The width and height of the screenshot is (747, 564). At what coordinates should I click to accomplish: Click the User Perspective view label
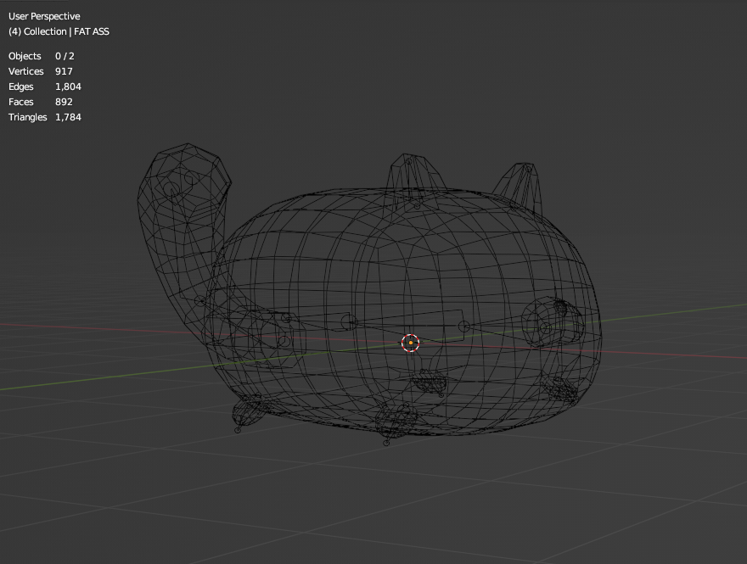click(44, 16)
